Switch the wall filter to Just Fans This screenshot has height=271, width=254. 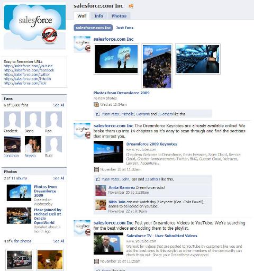click(x=124, y=28)
